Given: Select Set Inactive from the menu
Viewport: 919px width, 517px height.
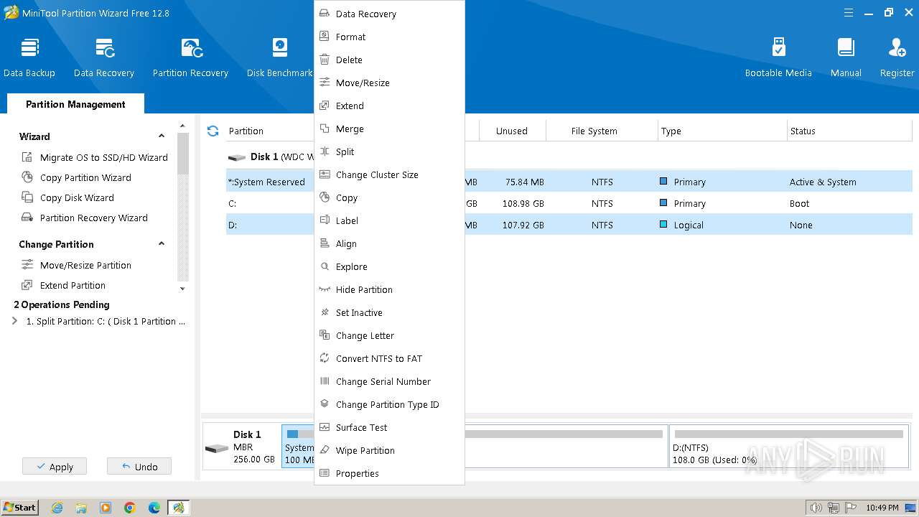Looking at the screenshot, I should [389, 312].
